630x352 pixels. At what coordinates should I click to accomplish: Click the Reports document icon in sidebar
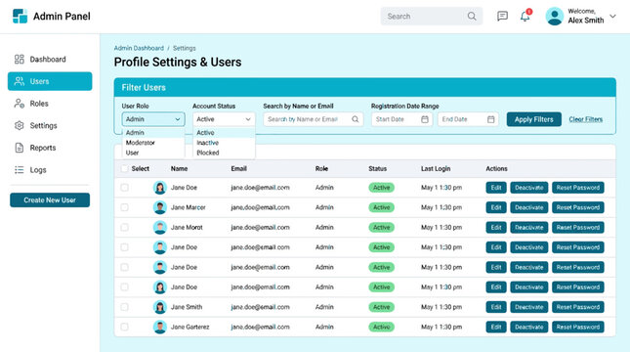click(19, 148)
